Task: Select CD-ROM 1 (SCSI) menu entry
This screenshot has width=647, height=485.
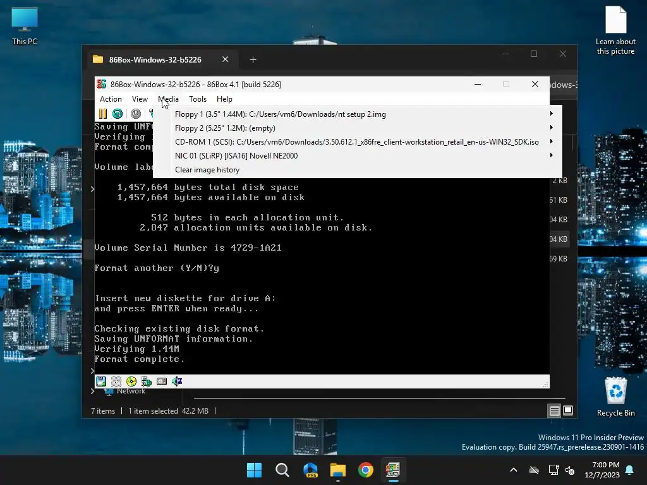Action: (358, 142)
